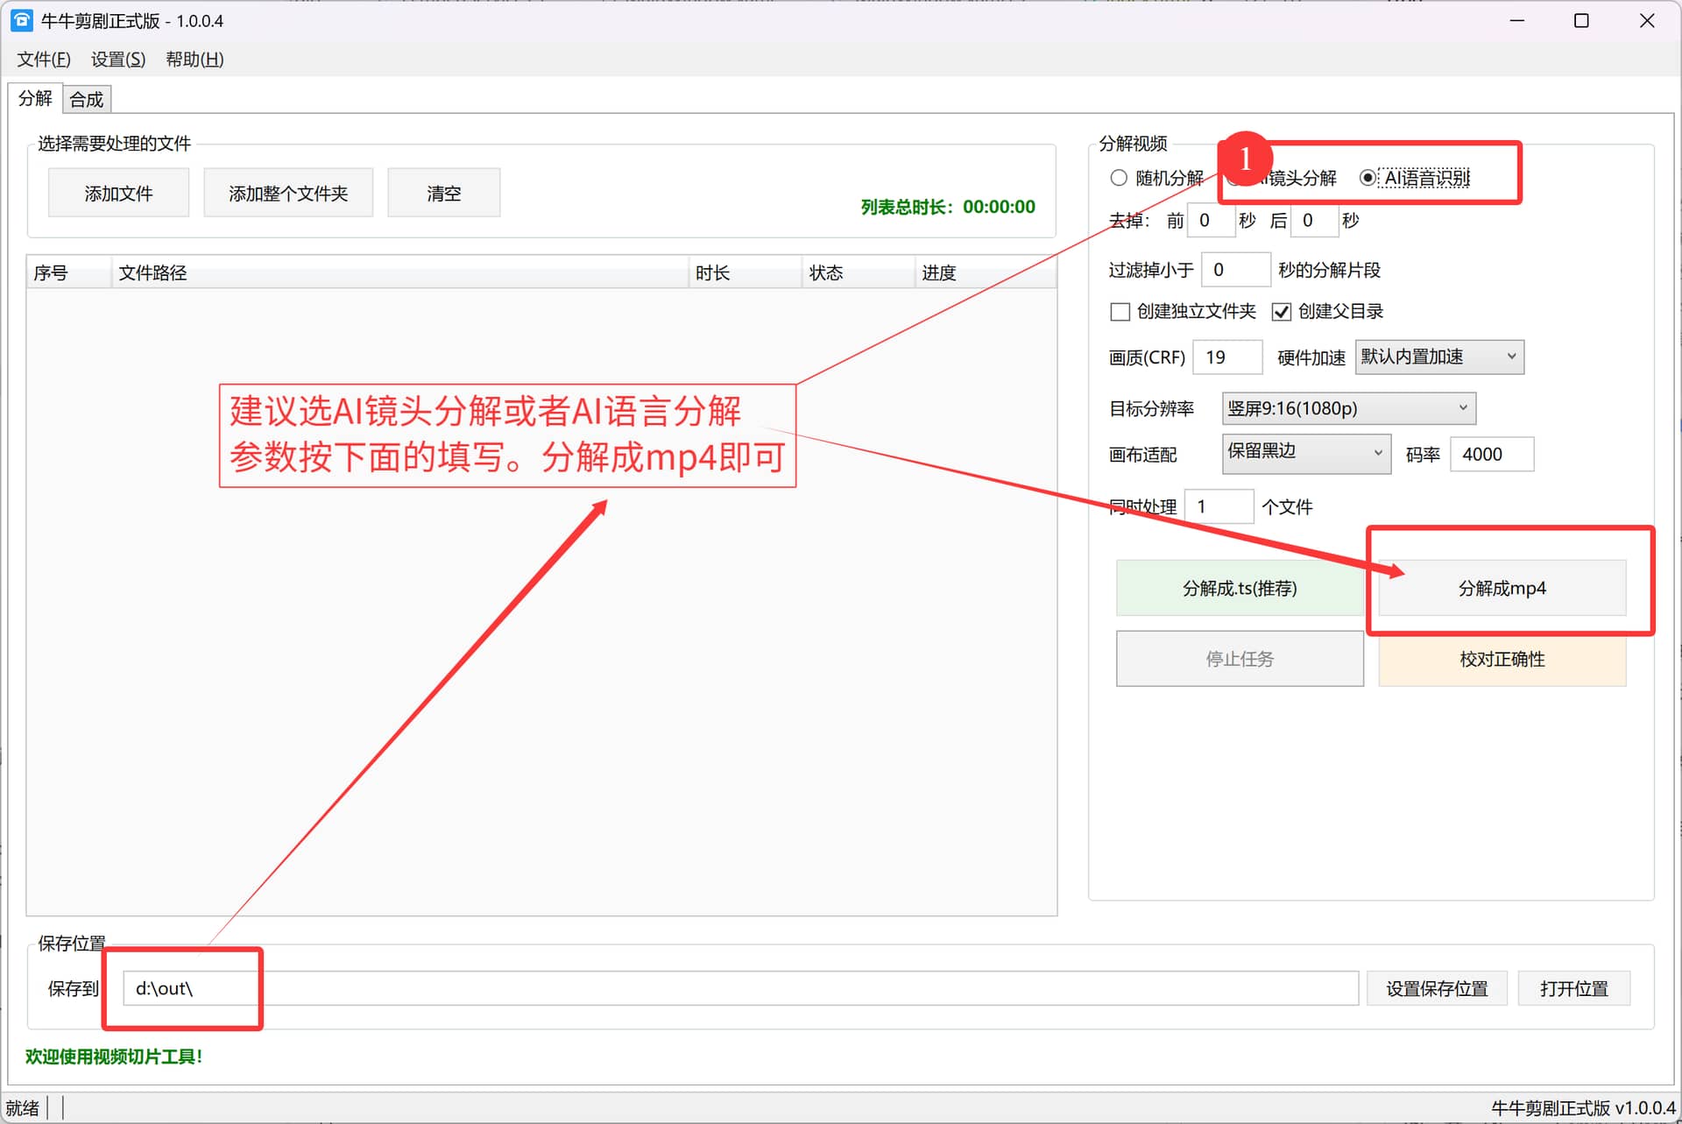1682x1124 pixels.
Task: Switch to the 合成 tab
Action: coord(87,99)
